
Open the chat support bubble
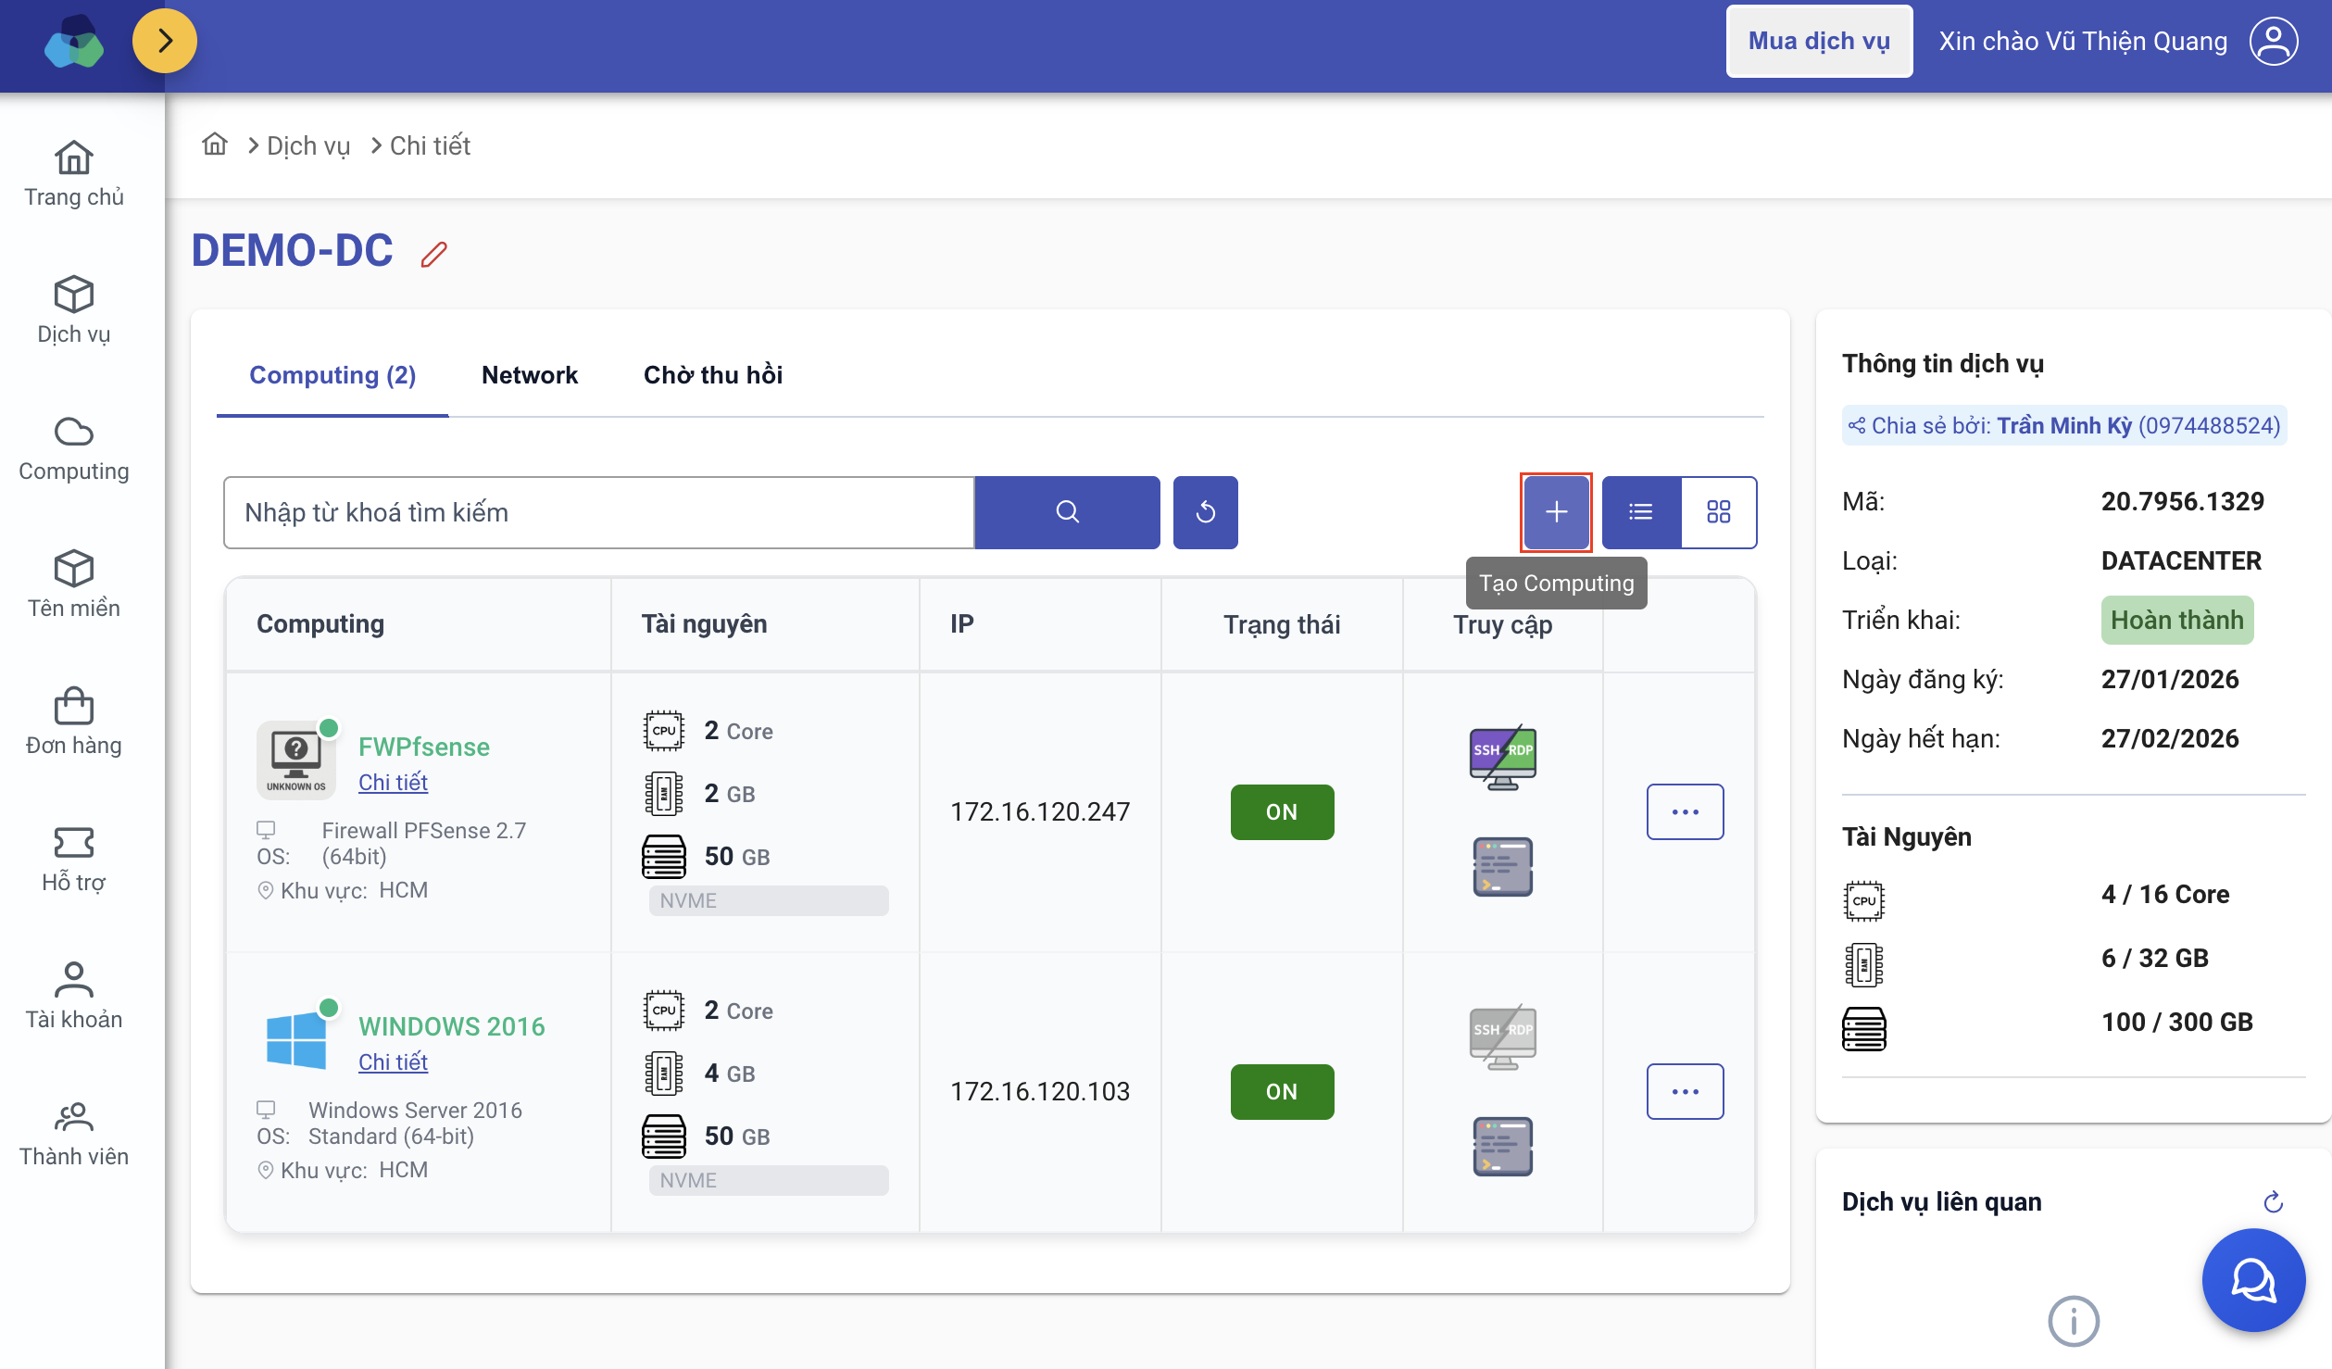pyautogui.click(x=2252, y=1280)
